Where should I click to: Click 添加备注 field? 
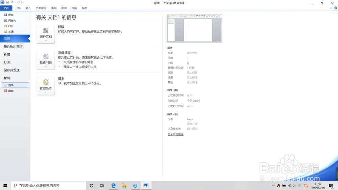click(192, 82)
